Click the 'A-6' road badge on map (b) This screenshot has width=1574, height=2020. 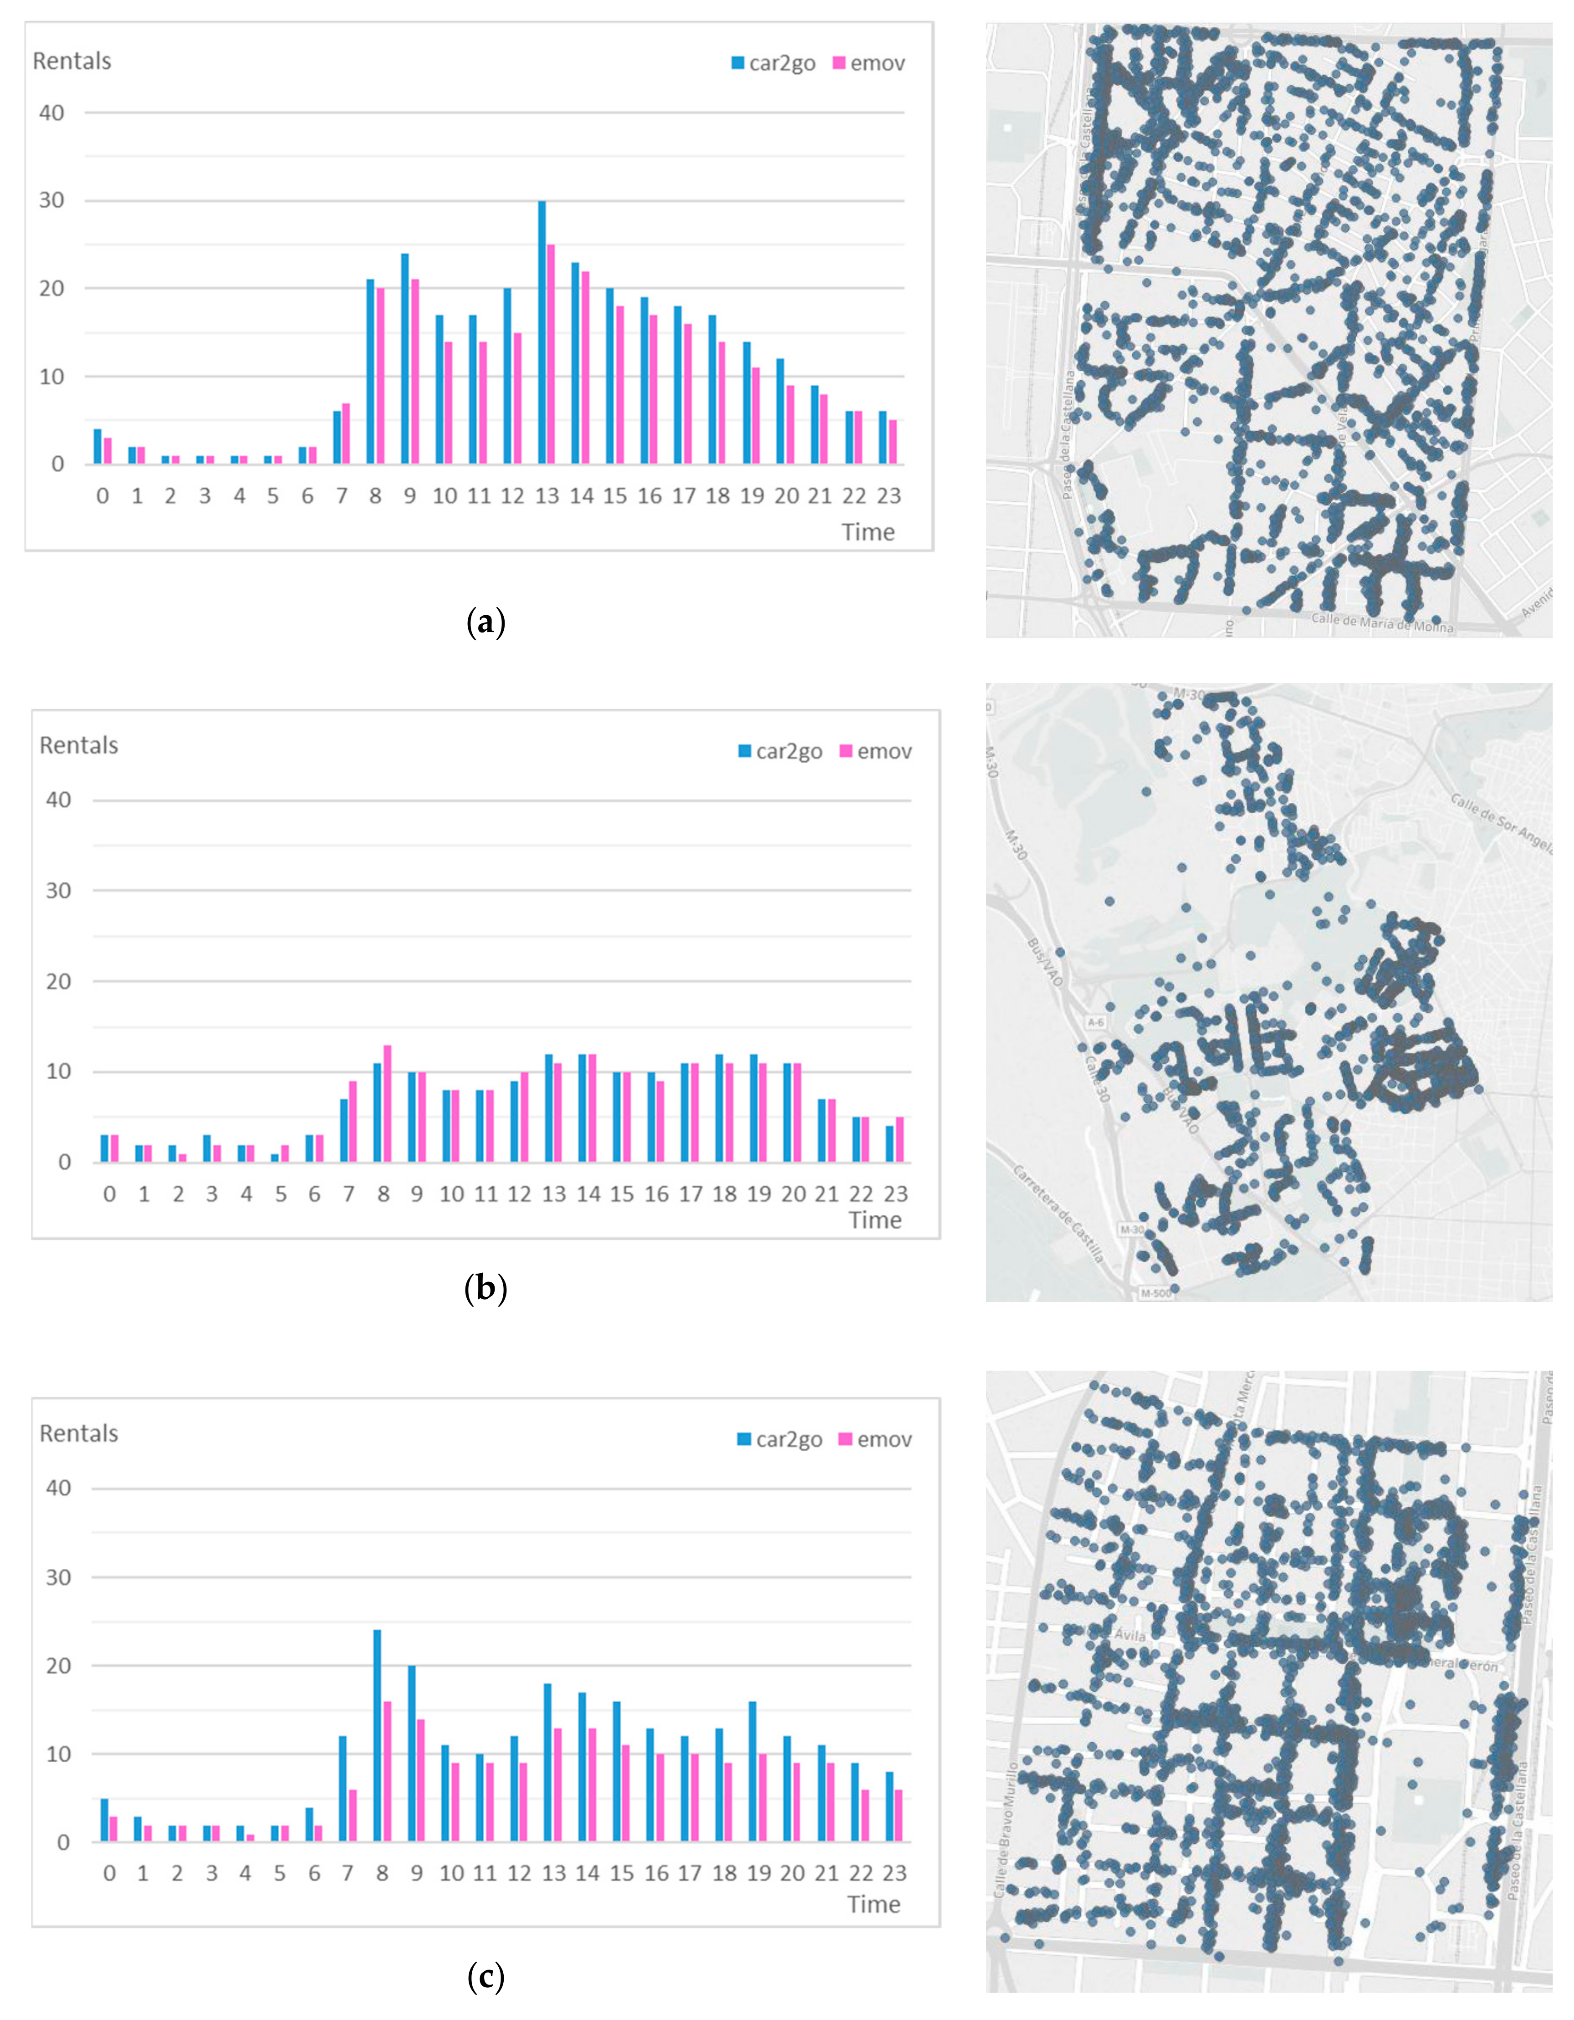coord(1096,1022)
